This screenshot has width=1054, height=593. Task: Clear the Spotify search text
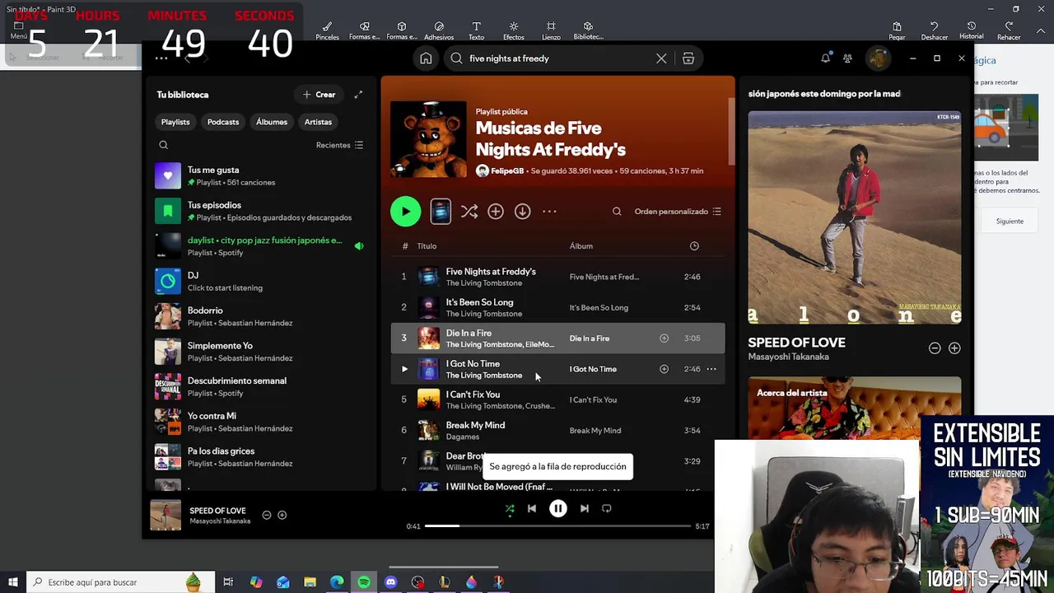pos(661,58)
